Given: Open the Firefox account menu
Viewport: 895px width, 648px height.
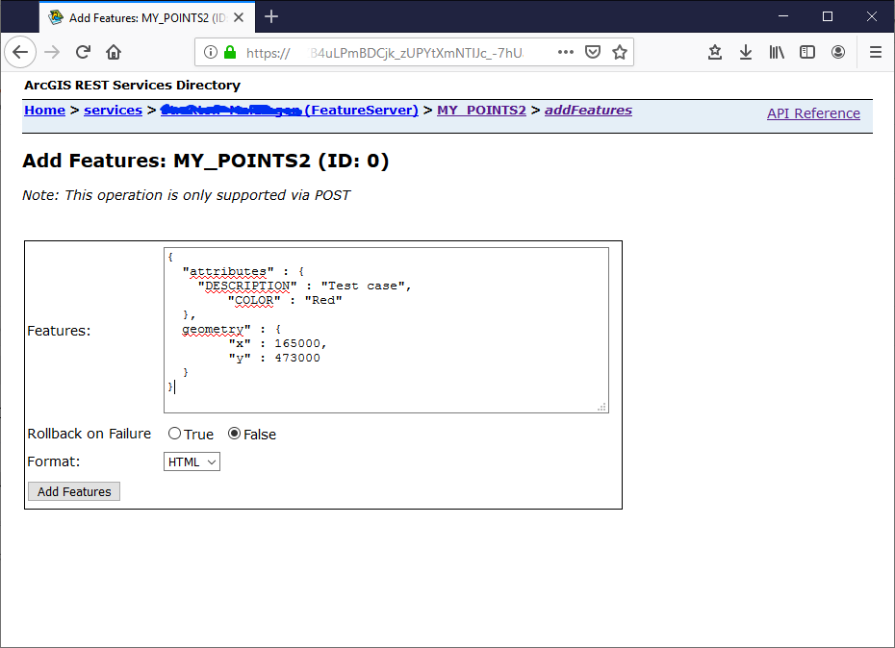Looking at the screenshot, I should pos(838,53).
